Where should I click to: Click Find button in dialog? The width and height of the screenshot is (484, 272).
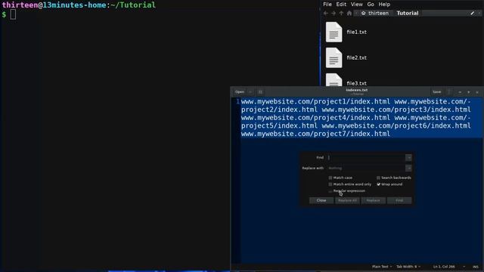pos(399,200)
